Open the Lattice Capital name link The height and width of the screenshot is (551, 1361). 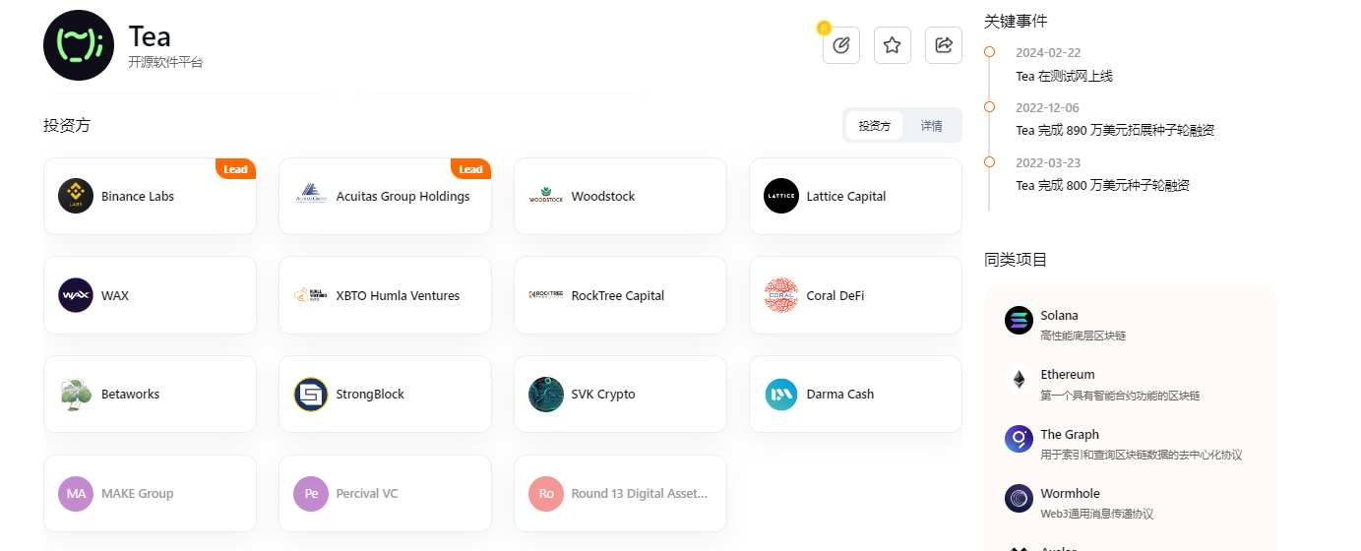pyautogui.click(x=846, y=196)
